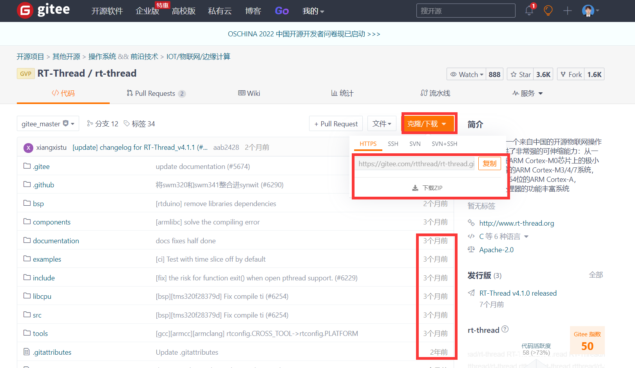Click the Gitee logo icon

tap(25, 11)
